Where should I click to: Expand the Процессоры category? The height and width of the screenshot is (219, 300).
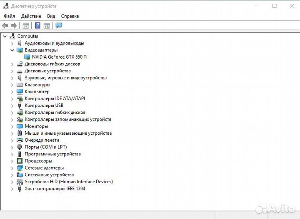[x=12, y=161]
